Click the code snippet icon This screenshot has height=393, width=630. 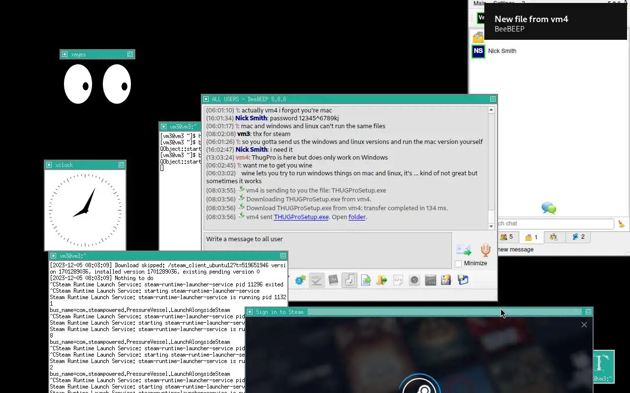(398, 280)
